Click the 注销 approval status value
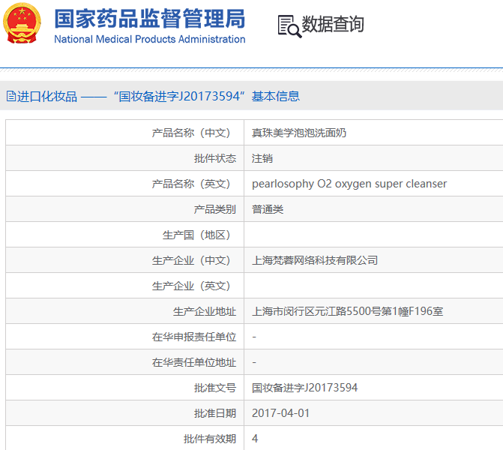This screenshot has width=503, height=450. pos(262,158)
